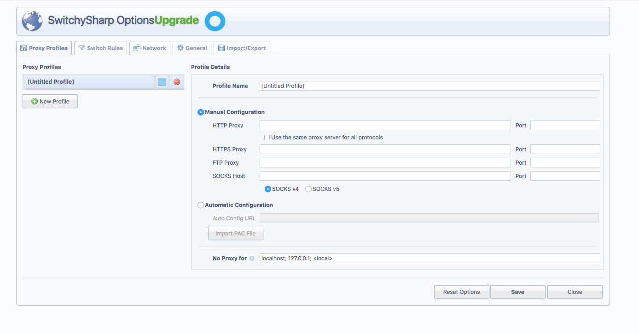639x333 pixels.
Task: Click the blue color swatch of Untitled Profile
Action: 162,82
